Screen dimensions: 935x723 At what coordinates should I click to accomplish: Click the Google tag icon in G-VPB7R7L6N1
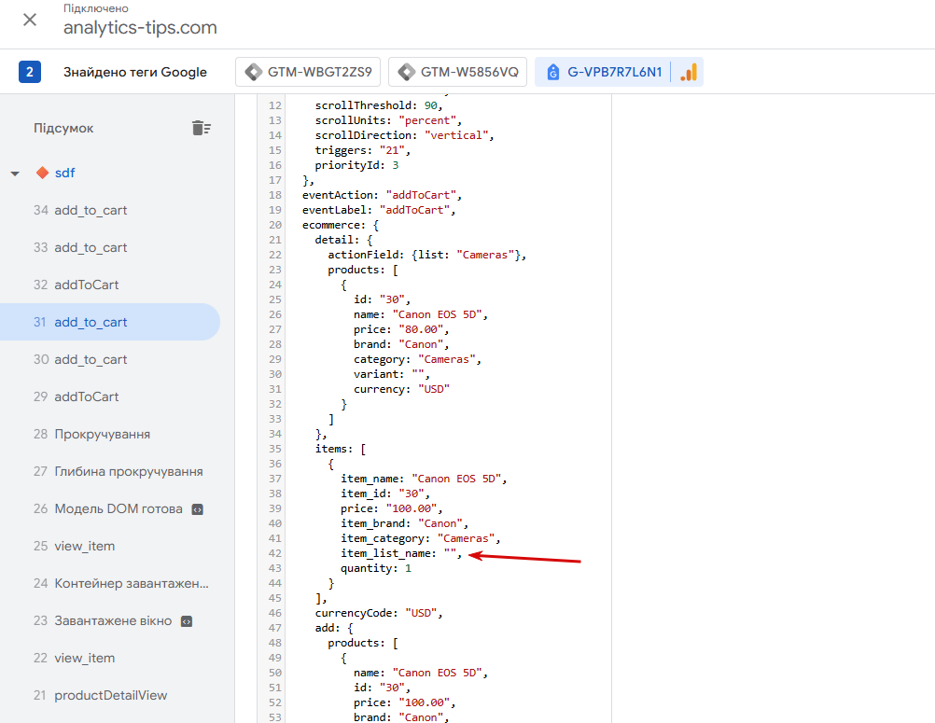[553, 72]
